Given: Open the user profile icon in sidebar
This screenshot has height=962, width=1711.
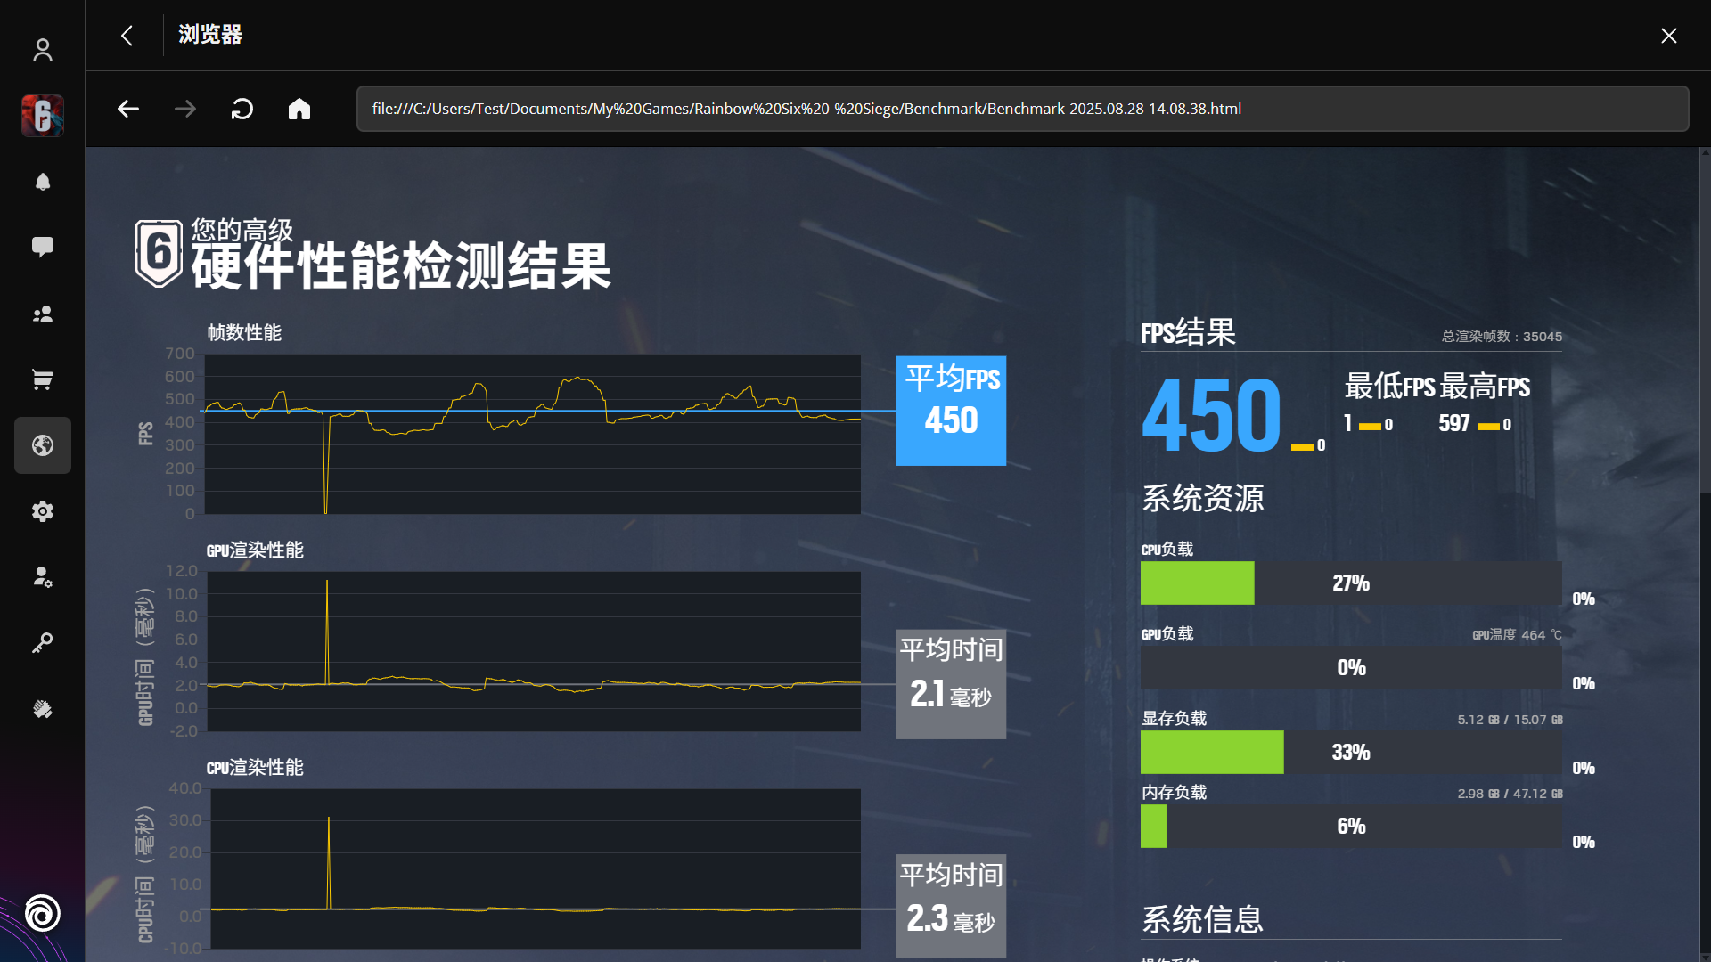Looking at the screenshot, I should point(43,50).
